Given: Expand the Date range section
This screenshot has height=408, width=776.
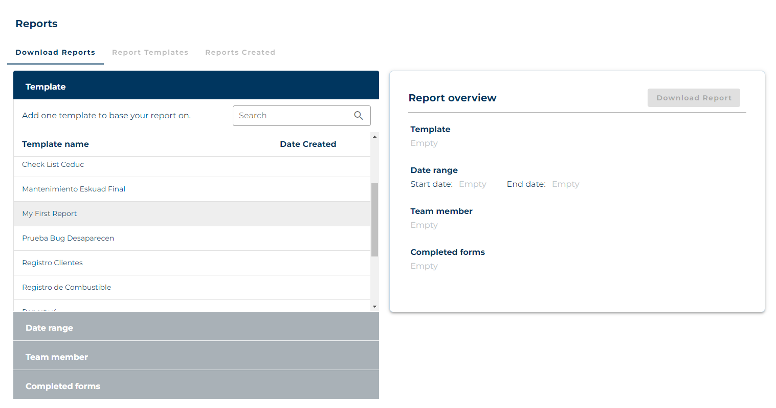Looking at the screenshot, I should 196,328.
